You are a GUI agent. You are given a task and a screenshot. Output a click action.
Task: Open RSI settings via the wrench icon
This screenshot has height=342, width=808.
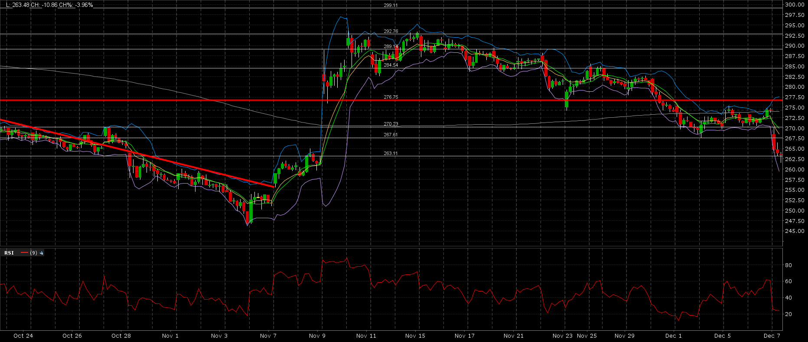click(42, 253)
